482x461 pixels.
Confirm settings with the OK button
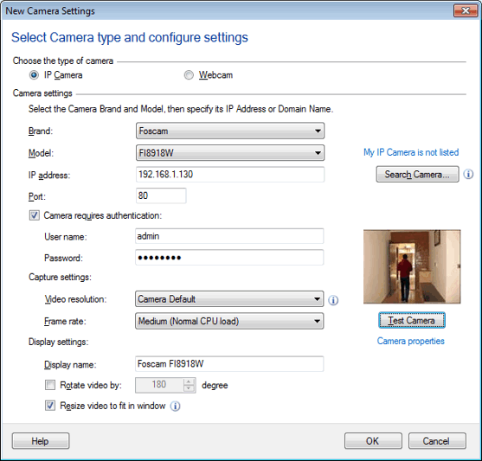coord(373,441)
